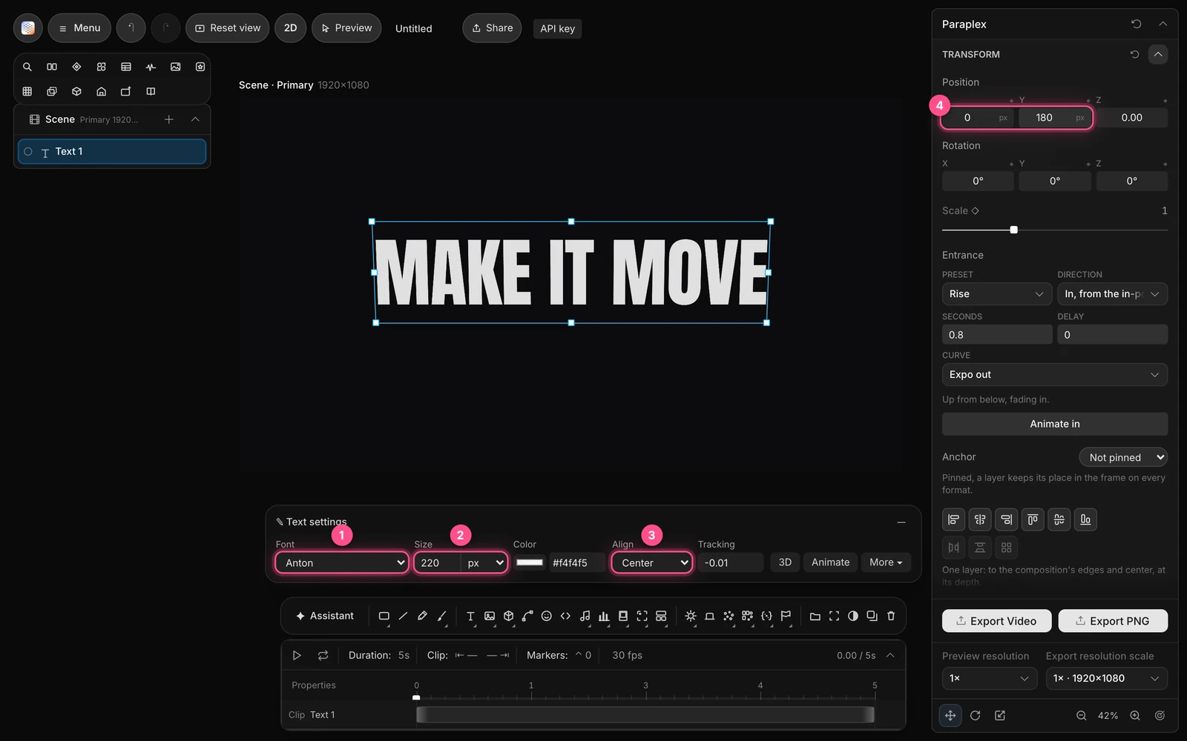The image size is (1187, 741).
Task: Click the rectangle shape tool
Action: 384,616
